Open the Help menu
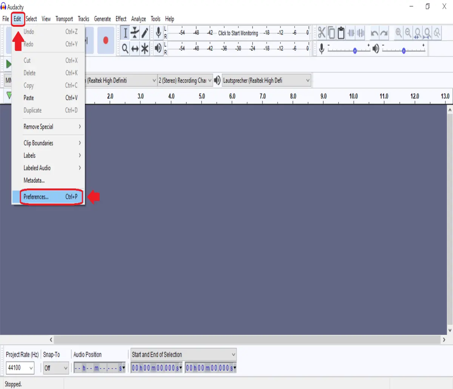The image size is (453, 389). 169,19
